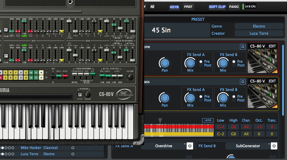Screen dimensions: 287x160
Task: Switch the second part's FX Send A Pre/Post toggle
Action: [x=201, y=98]
